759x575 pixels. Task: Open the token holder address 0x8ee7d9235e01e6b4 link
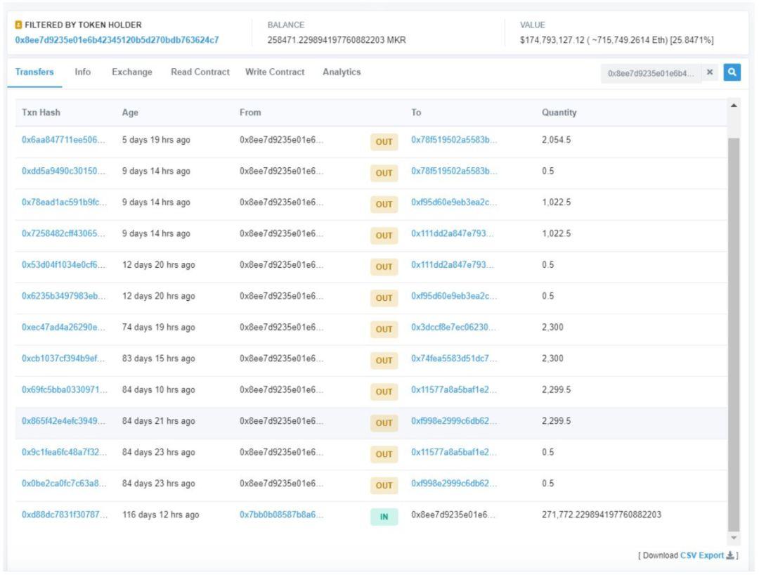tap(117, 39)
